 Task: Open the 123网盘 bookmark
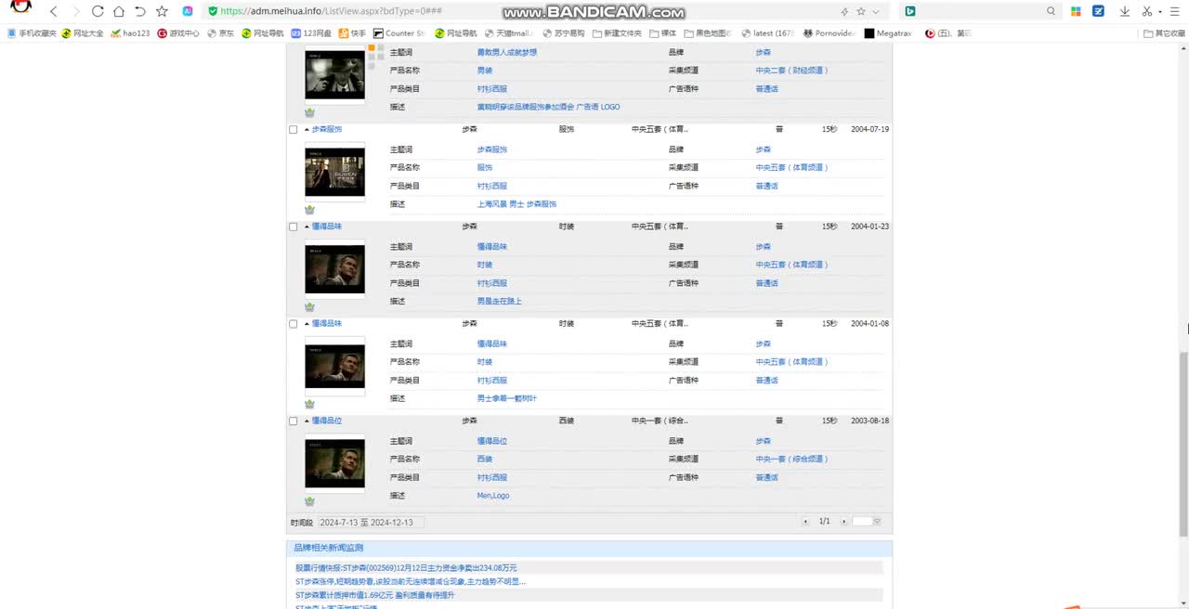(x=311, y=33)
